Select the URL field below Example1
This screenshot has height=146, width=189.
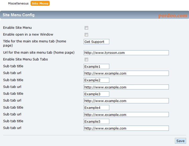point(126,73)
